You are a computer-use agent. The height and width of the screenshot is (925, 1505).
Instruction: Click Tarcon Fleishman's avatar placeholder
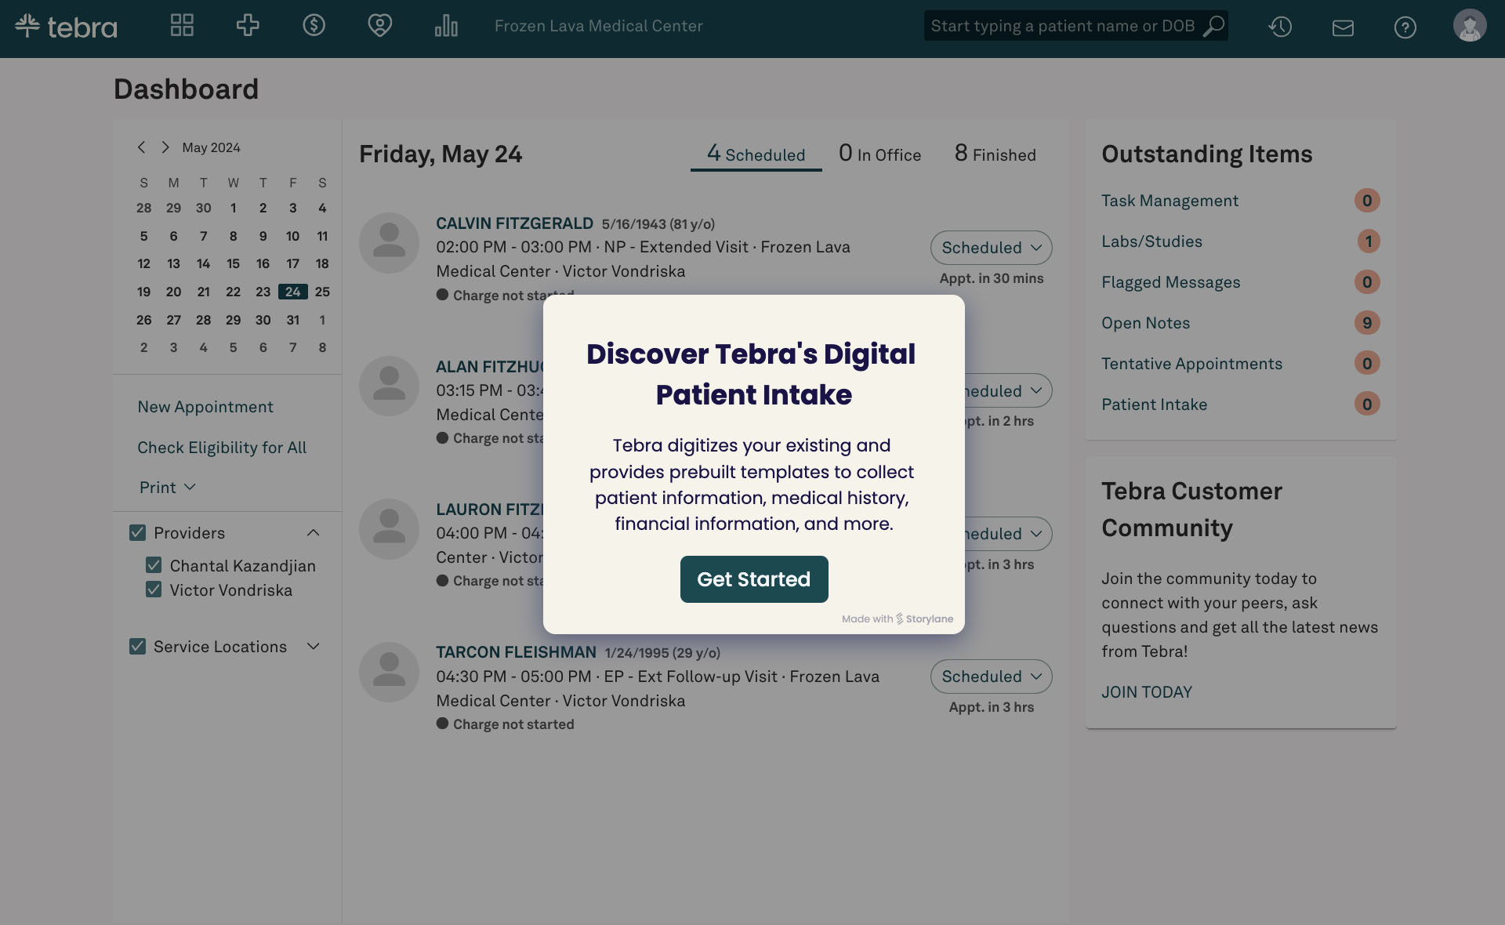389,672
